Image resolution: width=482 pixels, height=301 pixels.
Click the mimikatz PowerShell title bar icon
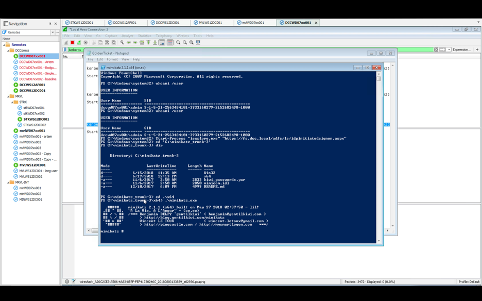click(x=104, y=68)
